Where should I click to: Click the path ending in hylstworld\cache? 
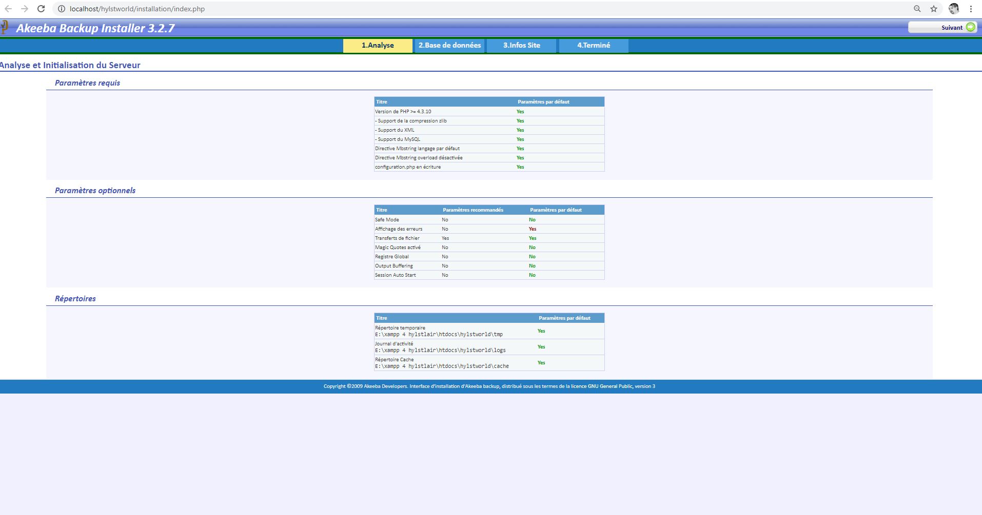442,366
